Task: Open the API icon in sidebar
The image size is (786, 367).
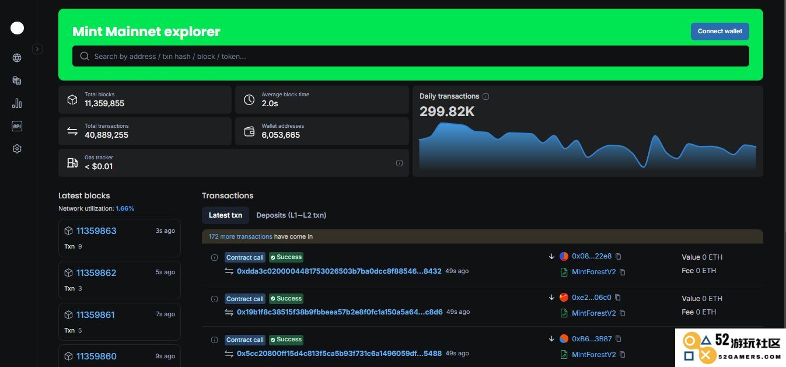Action: click(x=17, y=126)
